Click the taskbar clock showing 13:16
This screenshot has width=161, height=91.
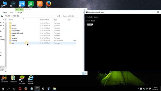pos(156,88)
